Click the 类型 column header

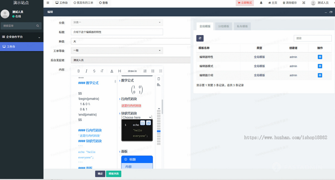(259, 48)
